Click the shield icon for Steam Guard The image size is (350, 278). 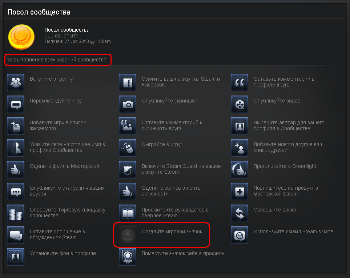coord(128,170)
